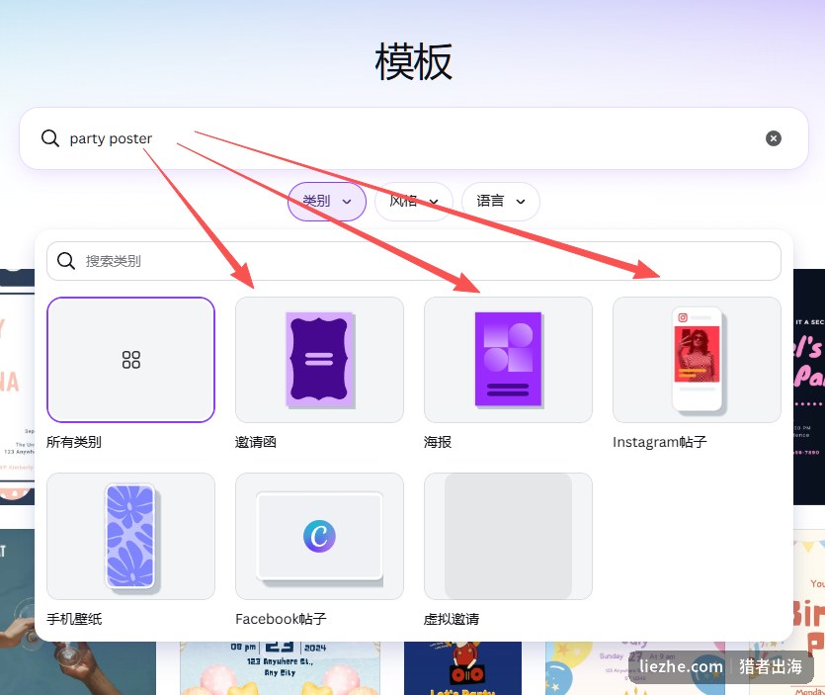Click the Instagram帖子 label
Viewport: 825px width, 695px height.
(x=659, y=442)
